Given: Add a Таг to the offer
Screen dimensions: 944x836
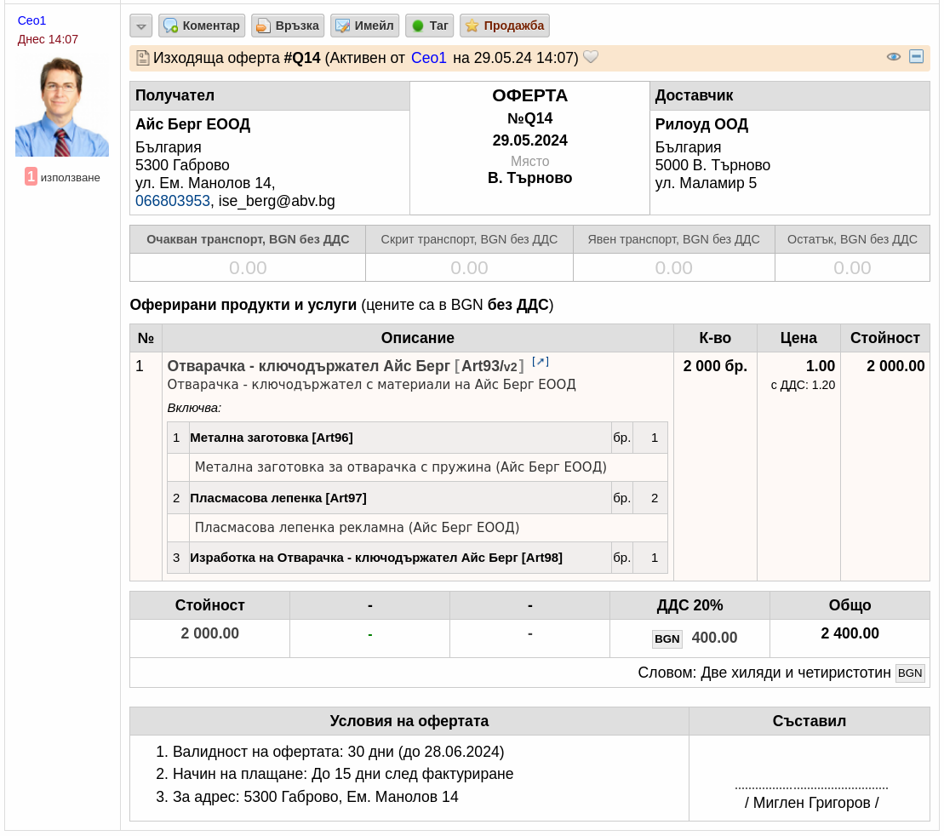Looking at the screenshot, I should point(429,26).
